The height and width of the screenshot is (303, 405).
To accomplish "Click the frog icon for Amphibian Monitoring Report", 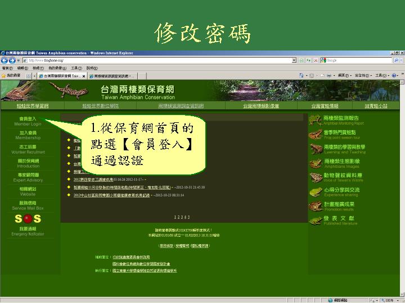I will 315,120.
